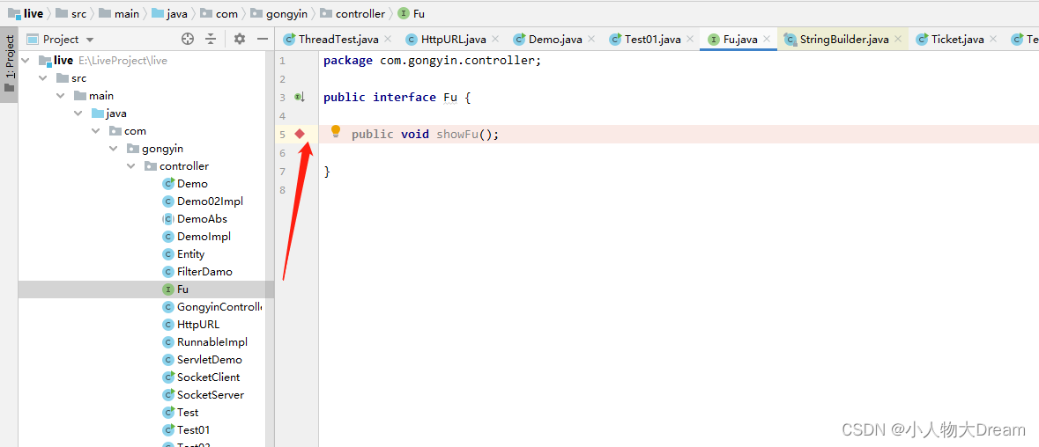This screenshot has height=447, width=1039.
Task: Click the locate/scroll-from-source target icon
Action: [x=188, y=39]
